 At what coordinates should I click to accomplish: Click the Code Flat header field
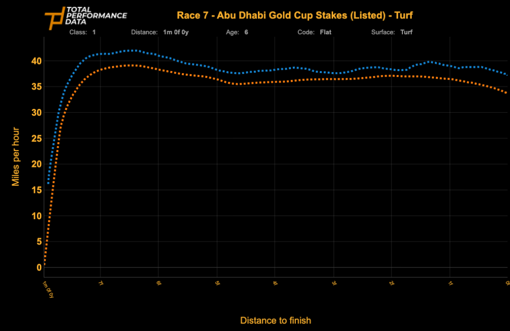pos(314,32)
